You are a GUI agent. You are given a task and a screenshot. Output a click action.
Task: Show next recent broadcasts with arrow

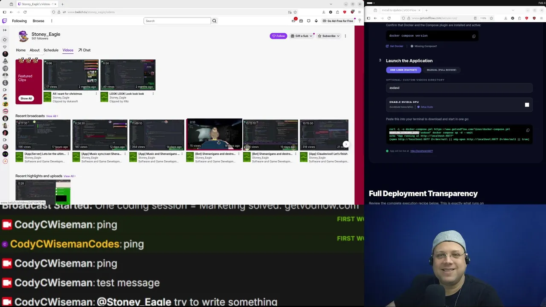(346, 144)
